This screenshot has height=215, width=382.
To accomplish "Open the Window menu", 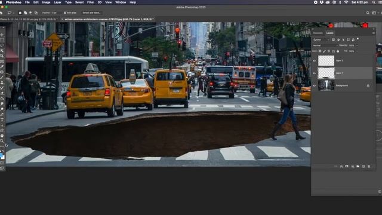I will tap(121, 2).
